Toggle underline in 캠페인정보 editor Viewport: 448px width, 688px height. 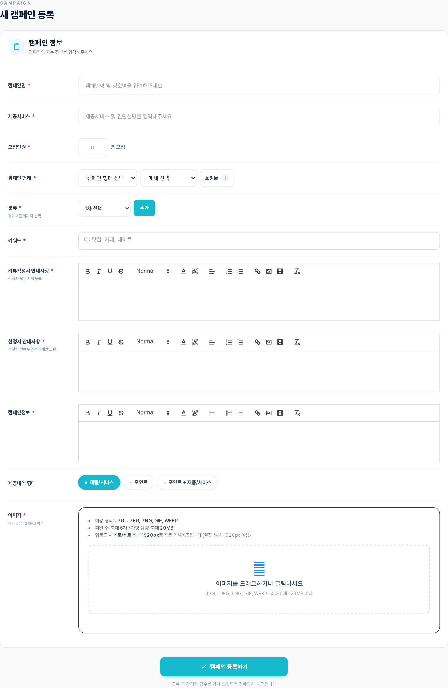click(x=110, y=413)
